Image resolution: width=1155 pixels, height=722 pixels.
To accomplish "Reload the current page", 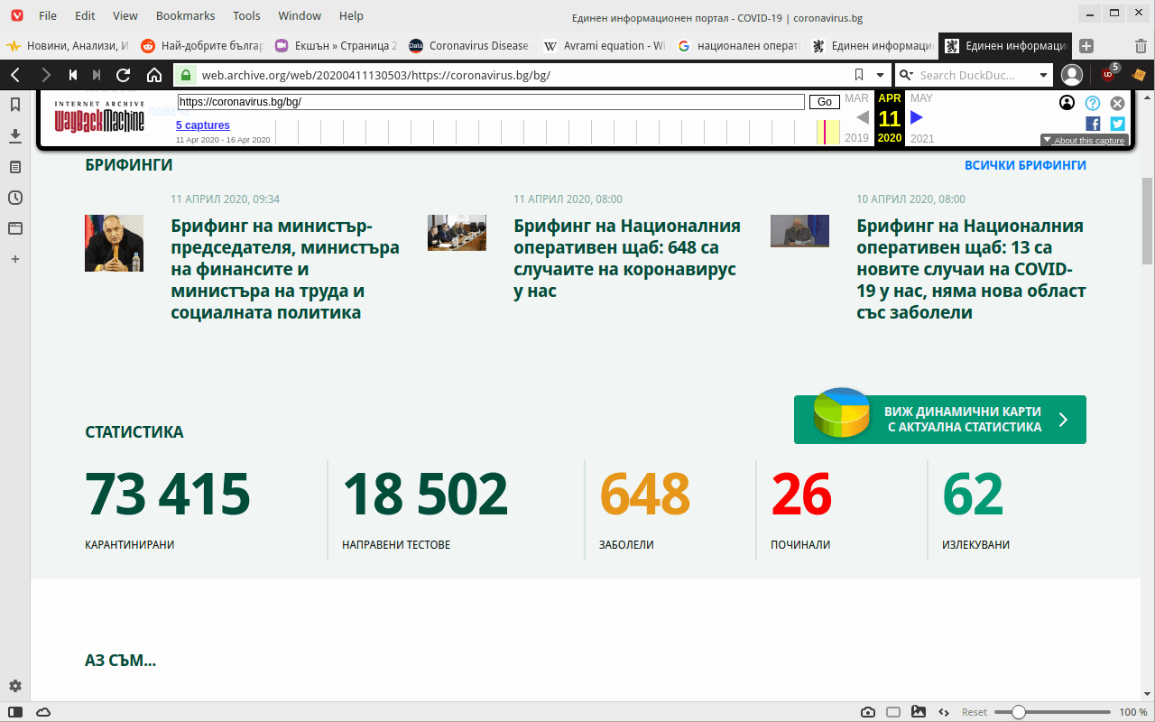I will click(x=124, y=75).
